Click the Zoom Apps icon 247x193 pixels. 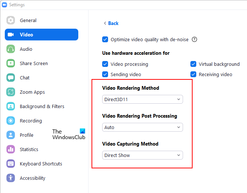click(11, 92)
